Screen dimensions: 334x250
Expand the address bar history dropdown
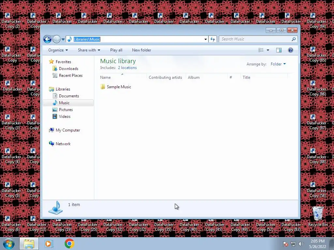205,39
